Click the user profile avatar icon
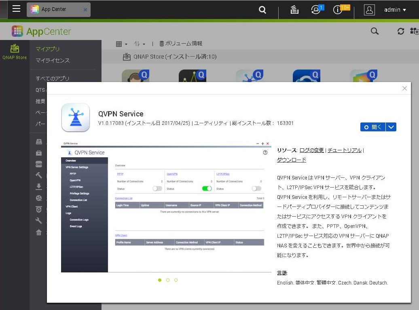Viewport: 419px width, 310px height. 369,10
